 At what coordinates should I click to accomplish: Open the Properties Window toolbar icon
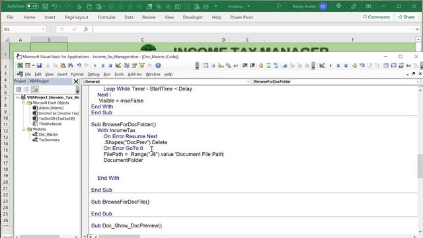(x=134, y=65)
